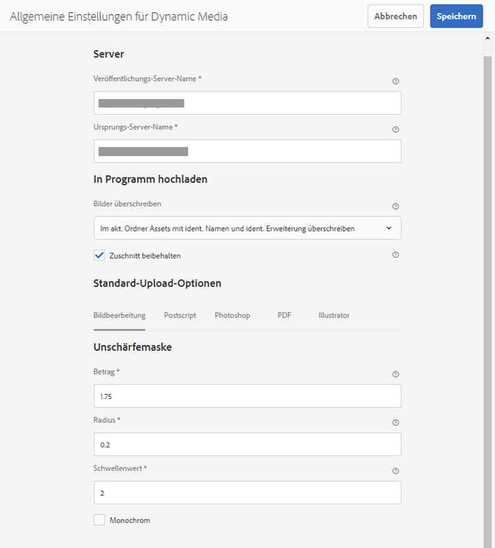Cancel settings with the Abbrechen button
The height and width of the screenshot is (548, 495).
click(x=395, y=16)
